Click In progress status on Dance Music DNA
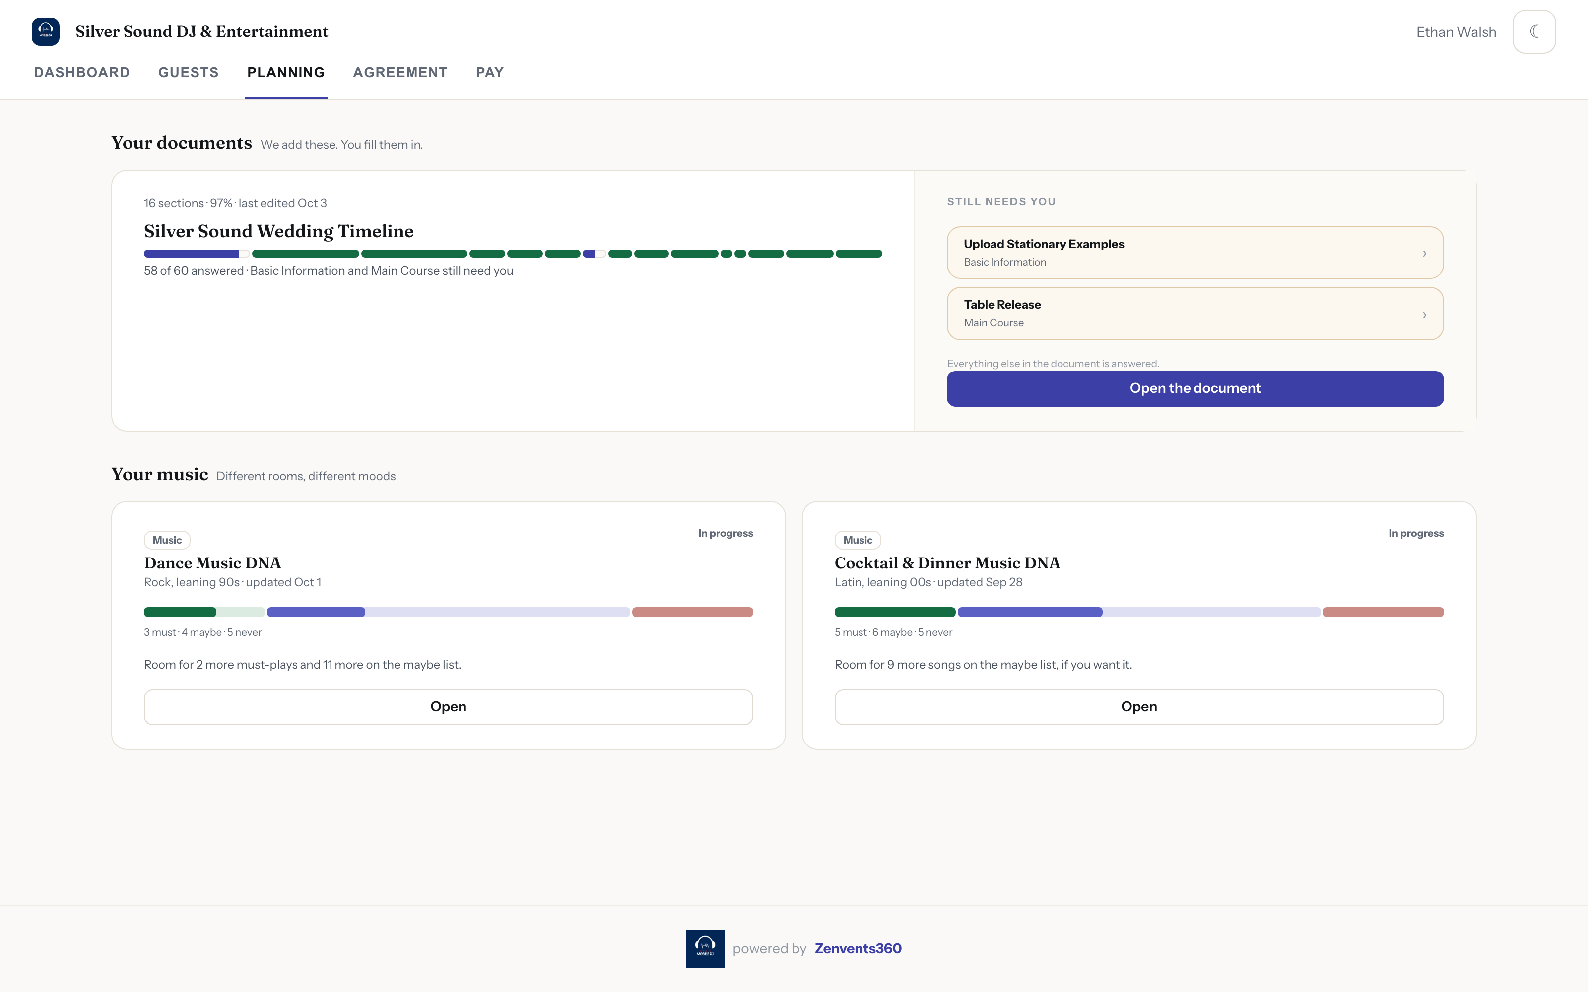Viewport: 1588px width, 992px height. pos(725,533)
